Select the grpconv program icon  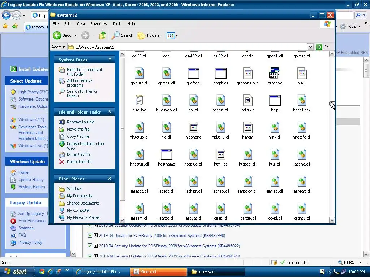pyautogui.click(x=275, y=73)
